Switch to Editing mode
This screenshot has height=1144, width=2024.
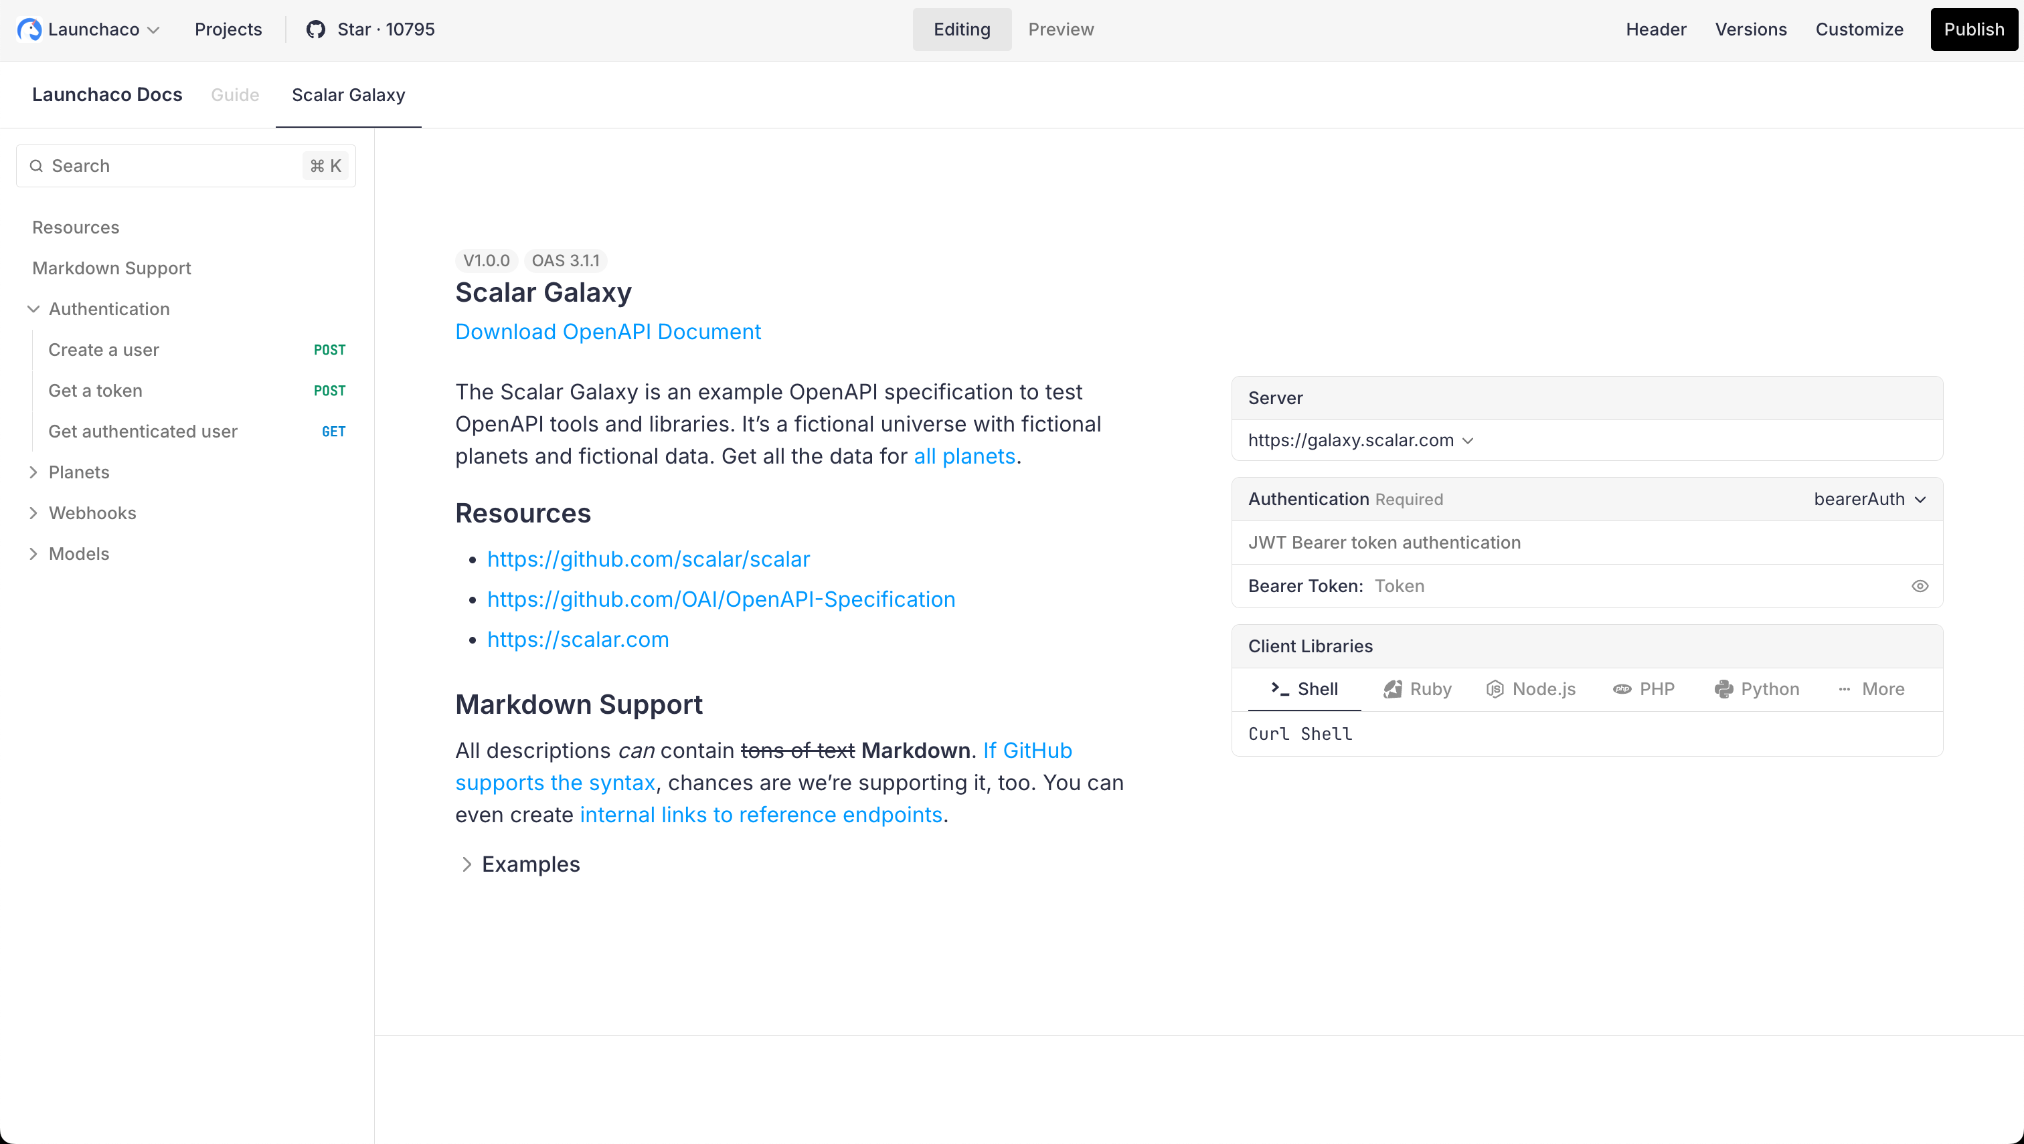(961, 30)
